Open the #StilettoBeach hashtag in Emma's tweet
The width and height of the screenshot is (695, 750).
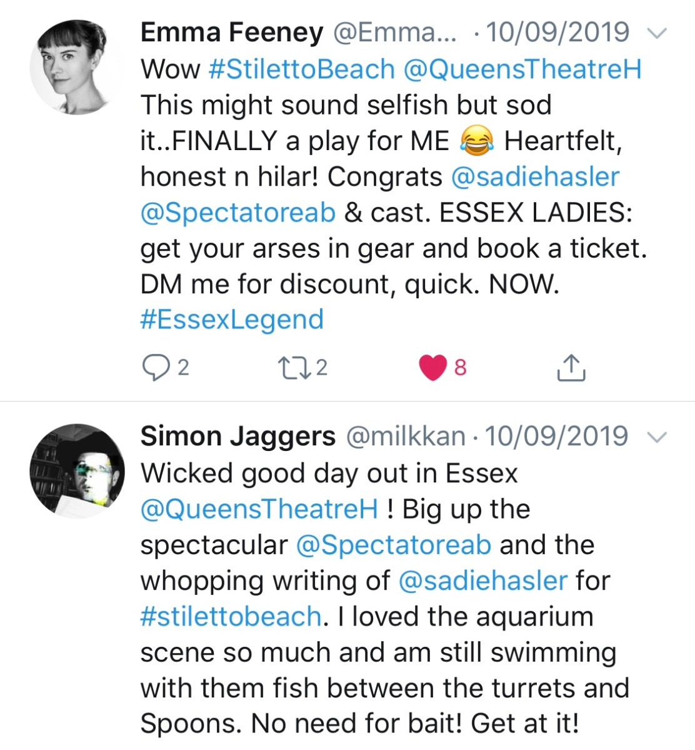click(301, 69)
